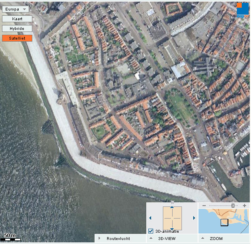The image size is (251, 244).
Task: Pan map west with left arrow
Action: [x=151, y=218]
